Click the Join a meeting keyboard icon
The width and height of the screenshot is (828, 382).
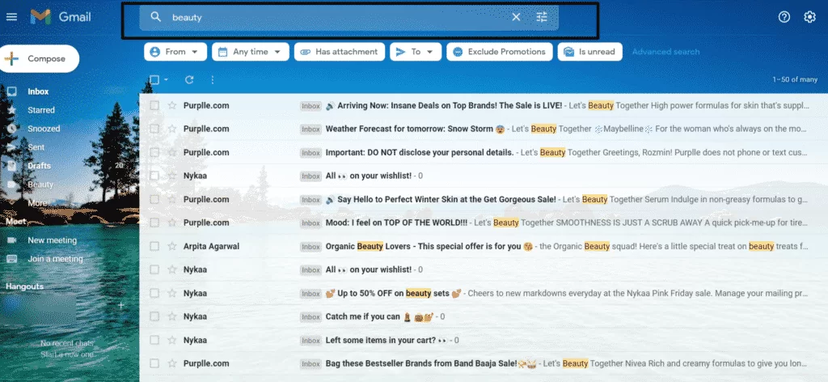pyautogui.click(x=11, y=259)
